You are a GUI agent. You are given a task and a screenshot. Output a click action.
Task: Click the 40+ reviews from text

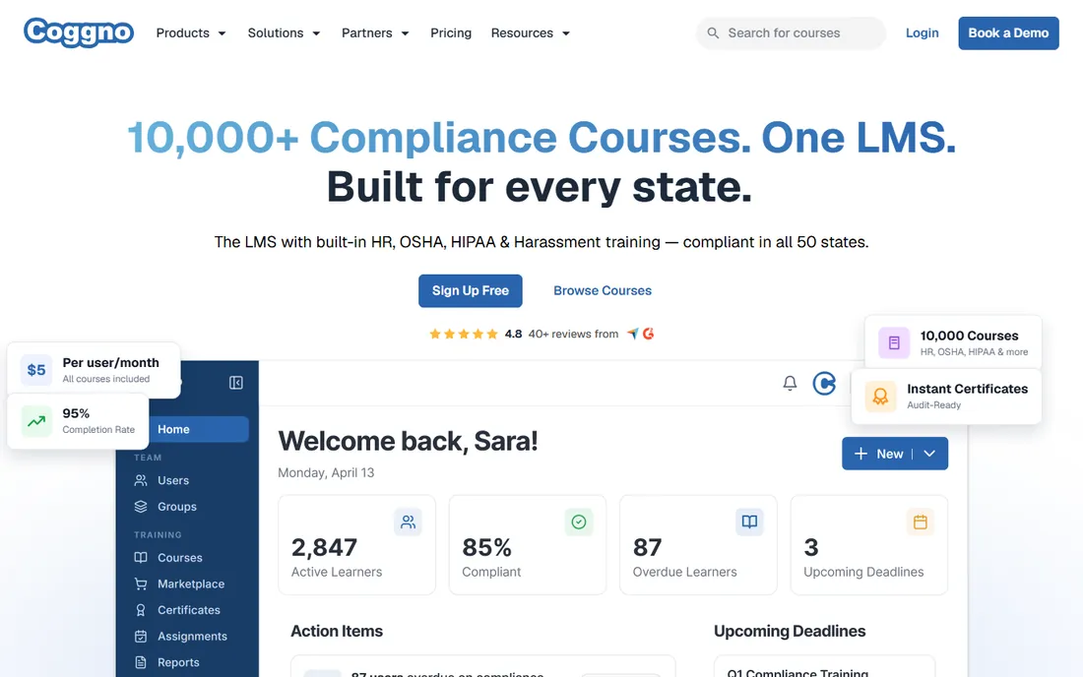[x=573, y=334]
